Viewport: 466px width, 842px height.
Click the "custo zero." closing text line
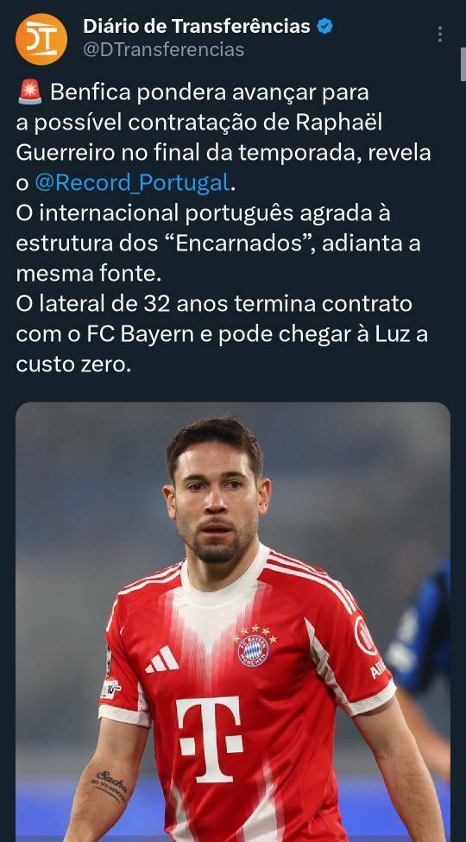coord(73,364)
